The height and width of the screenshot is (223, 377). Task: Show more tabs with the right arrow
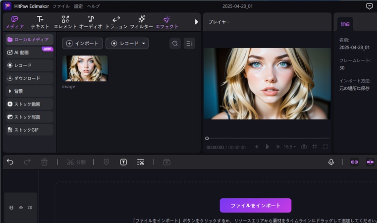click(x=197, y=22)
